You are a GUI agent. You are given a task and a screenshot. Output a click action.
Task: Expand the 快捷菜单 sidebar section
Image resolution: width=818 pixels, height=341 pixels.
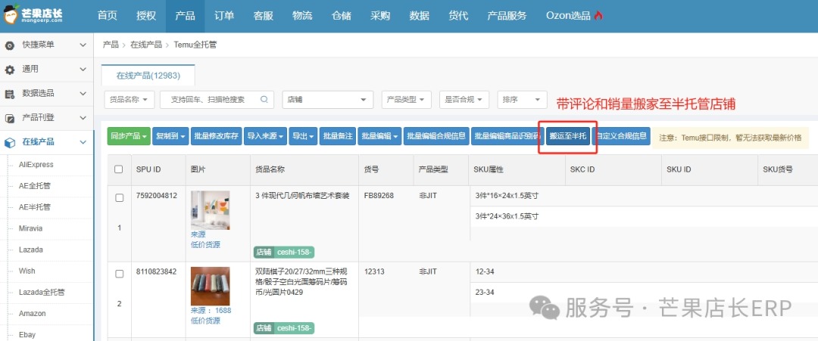pos(83,45)
